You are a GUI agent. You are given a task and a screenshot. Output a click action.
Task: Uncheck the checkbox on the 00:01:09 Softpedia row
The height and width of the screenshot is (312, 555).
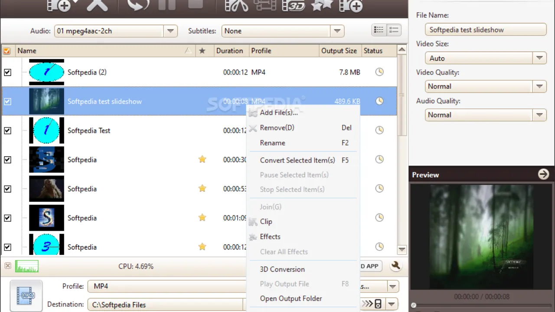point(7,218)
